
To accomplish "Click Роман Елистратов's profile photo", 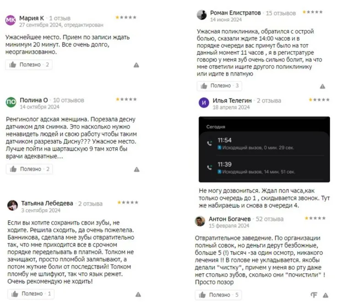I will click(202, 15).
